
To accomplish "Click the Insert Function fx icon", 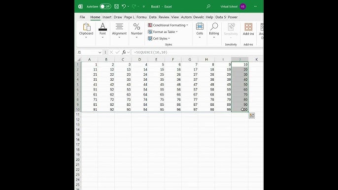I will pyautogui.click(x=124, y=52).
